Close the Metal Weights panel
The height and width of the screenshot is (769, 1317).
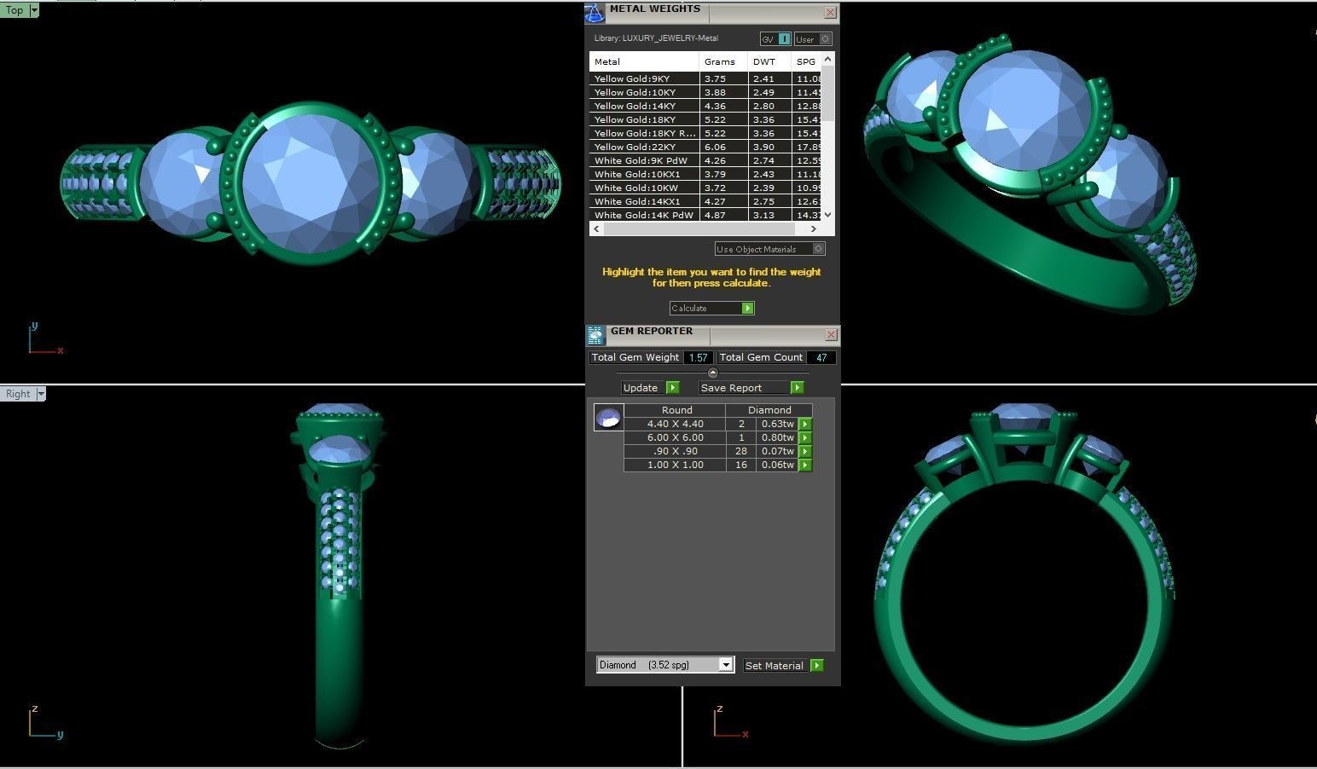pos(830,13)
